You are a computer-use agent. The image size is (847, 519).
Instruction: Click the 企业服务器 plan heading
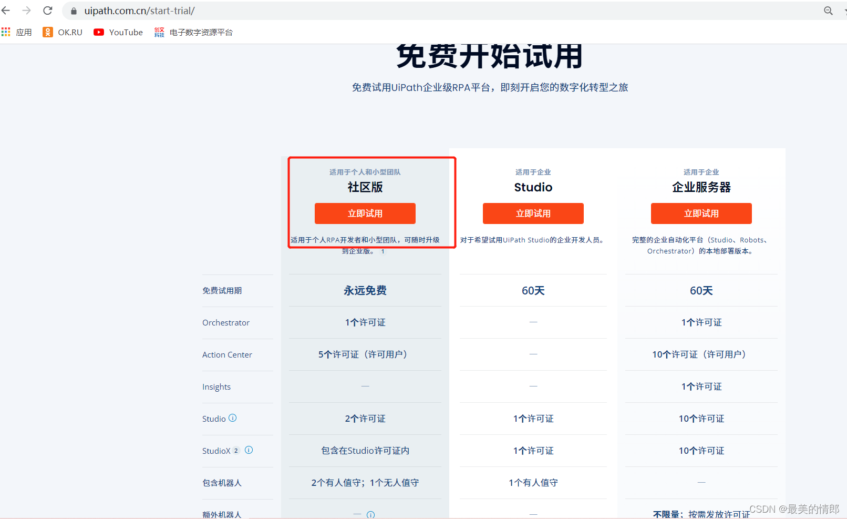tap(701, 187)
